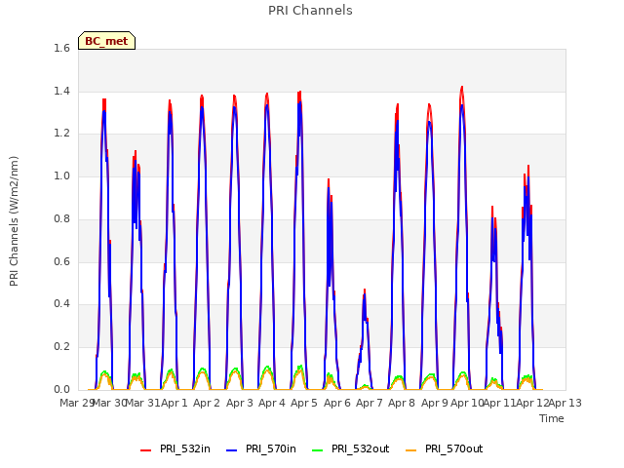The image size is (624, 468).
Task: Click the Mar 31 x-axis tick label
Action: 142,403
